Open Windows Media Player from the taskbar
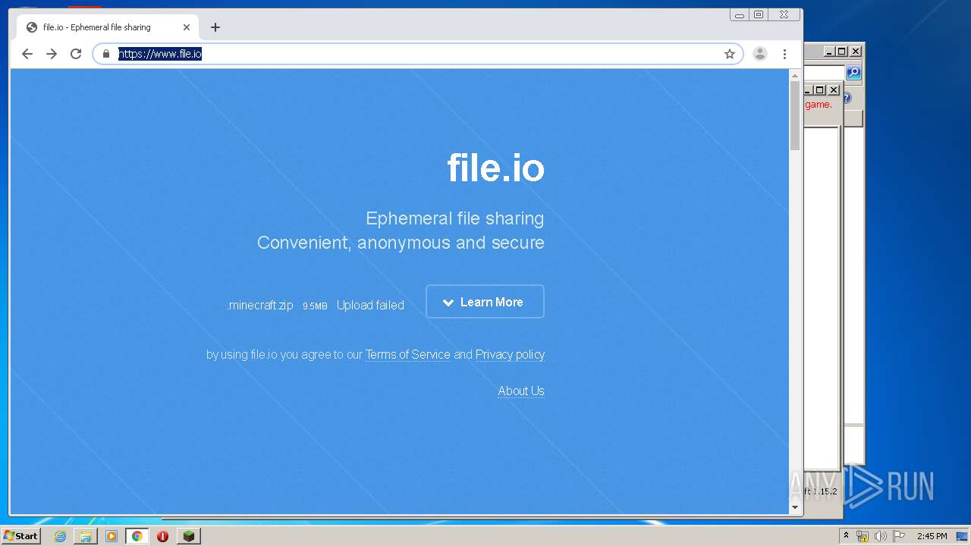971x546 pixels. pyautogui.click(x=112, y=536)
